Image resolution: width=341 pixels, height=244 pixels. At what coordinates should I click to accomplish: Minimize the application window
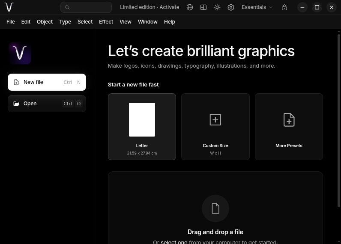coord(302,7)
